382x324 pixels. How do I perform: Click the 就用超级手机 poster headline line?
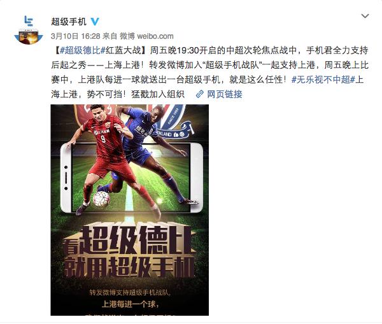[130, 267]
